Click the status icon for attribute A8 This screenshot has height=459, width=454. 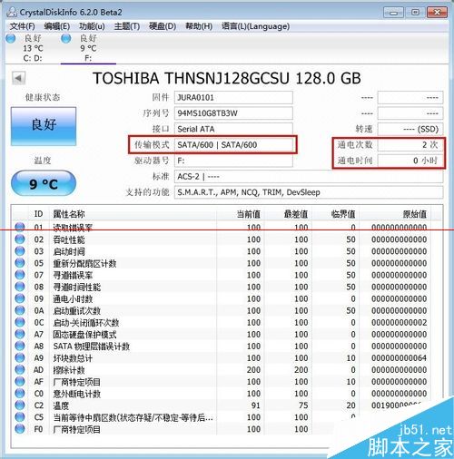coord(20,346)
